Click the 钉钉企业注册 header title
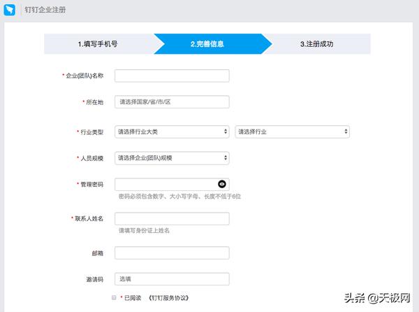Viewport: 419px width, 312px height. (x=45, y=10)
